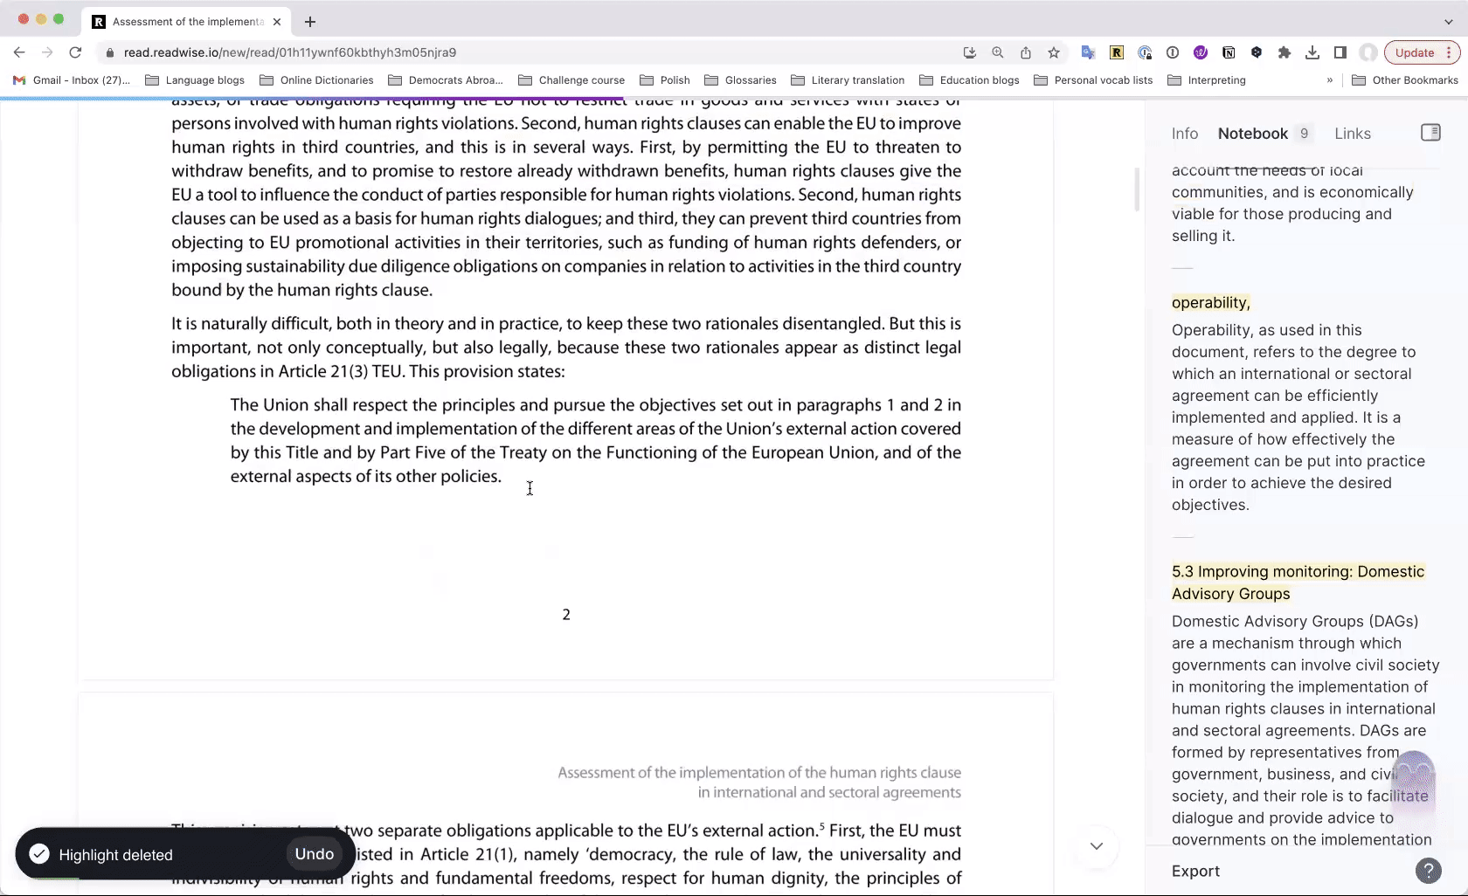
Task: Open the Chrome profile avatar
Action: (x=1368, y=52)
